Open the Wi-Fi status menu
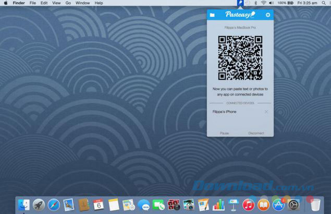Viewport: 331px width, 214px height. tap(263, 3)
